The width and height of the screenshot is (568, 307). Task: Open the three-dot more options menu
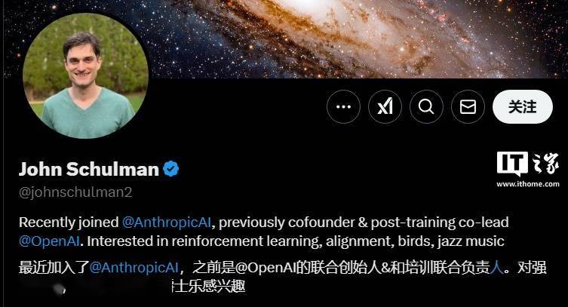point(343,107)
